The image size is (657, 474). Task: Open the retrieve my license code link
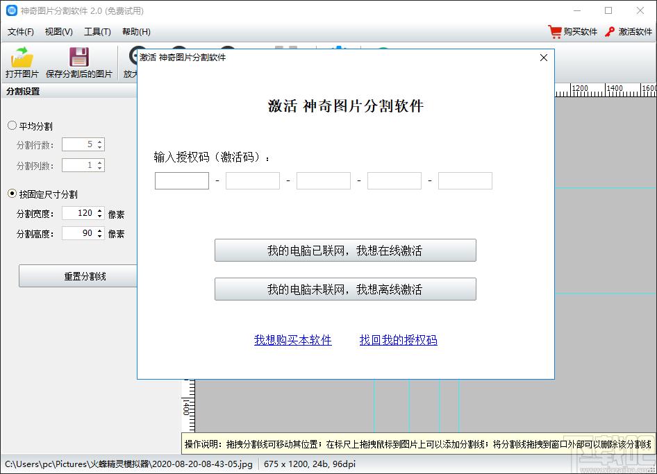pyautogui.click(x=399, y=340)
